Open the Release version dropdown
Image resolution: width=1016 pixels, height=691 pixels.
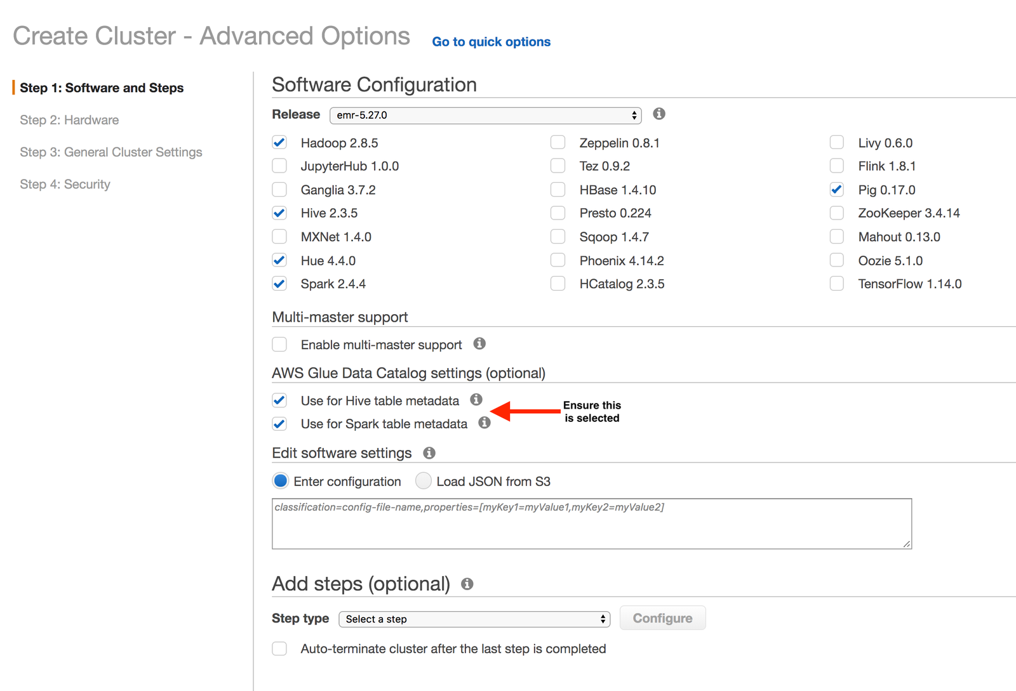coord(485,115)
